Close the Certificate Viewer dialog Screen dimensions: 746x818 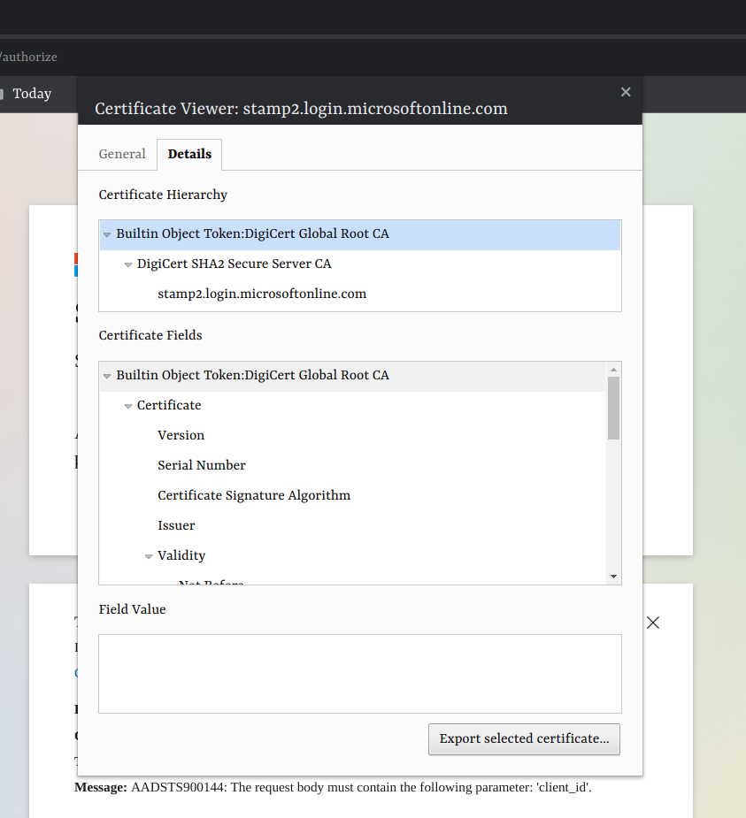[x=626, y=92]
